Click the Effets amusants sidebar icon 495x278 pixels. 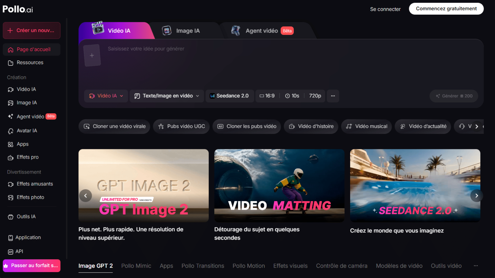coord(11,184)
